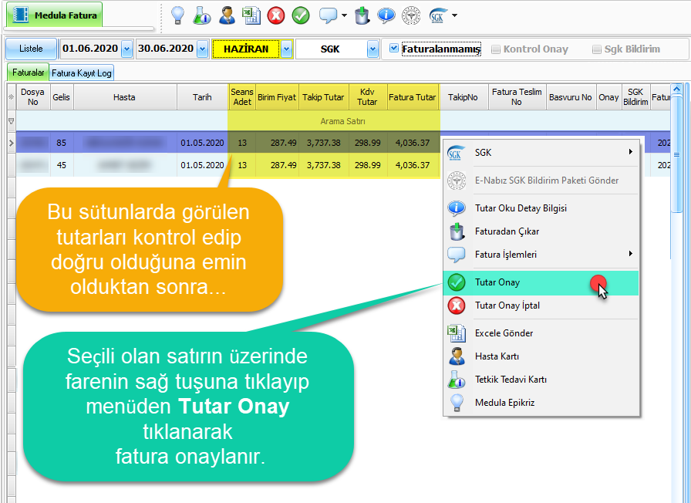Click the SGK logo toolbar icon
691x503 pixels.
click(x=437, y=15)
